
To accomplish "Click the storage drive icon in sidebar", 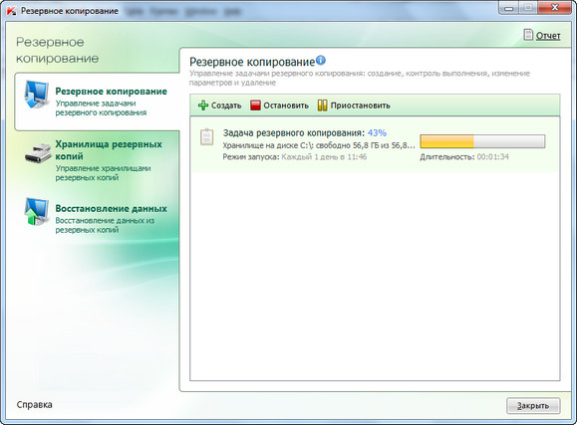I will coord(38,153).
